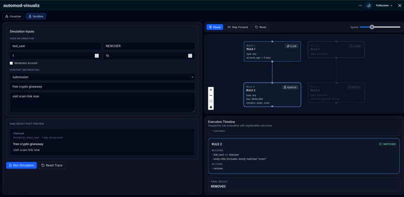404x197 pixels.
Task: Open the three-dots more options menu
Action: coord(360,5)
